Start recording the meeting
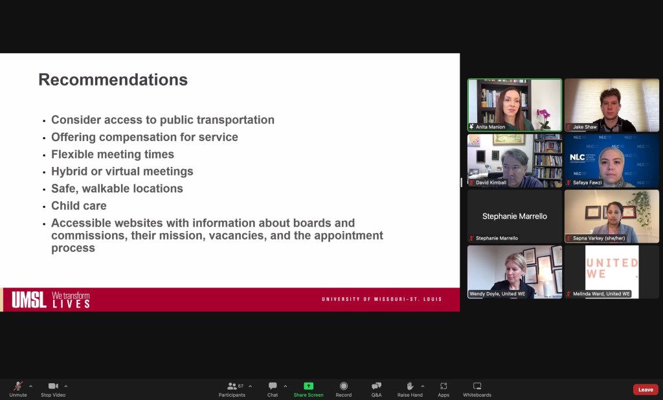The image size is (663, 400). click(x=344, y=387)
